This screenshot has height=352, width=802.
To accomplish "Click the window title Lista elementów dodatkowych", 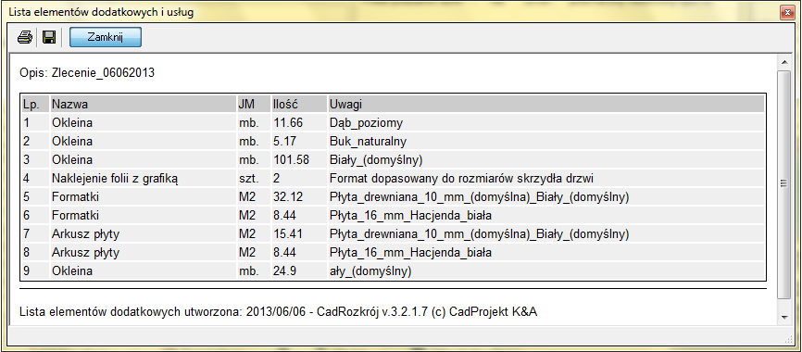I will point(101,12).
